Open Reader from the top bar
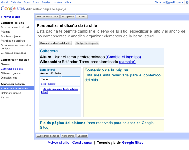The height and width of the screenshot is (150, 189). click(x=46, y=2)
